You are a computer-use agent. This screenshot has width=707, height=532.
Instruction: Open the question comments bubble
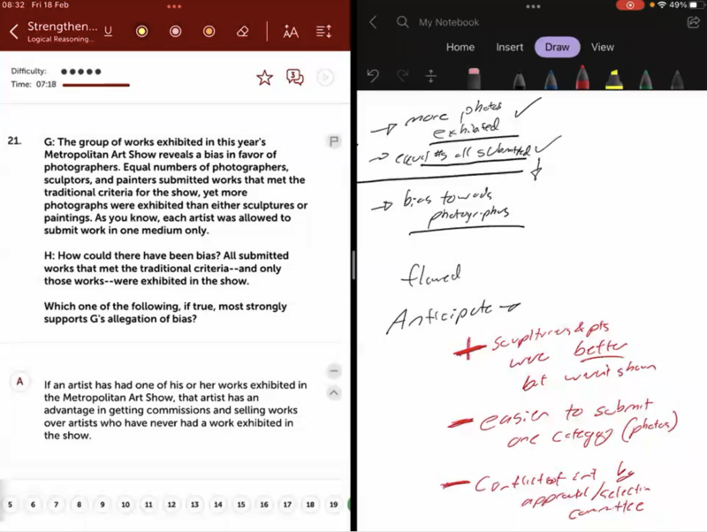click(295, 78)
